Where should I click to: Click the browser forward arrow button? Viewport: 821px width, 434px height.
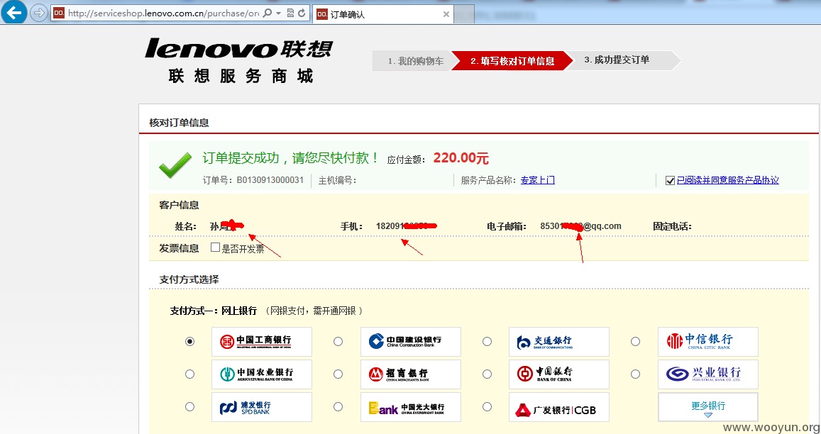(x=39, y=13)
